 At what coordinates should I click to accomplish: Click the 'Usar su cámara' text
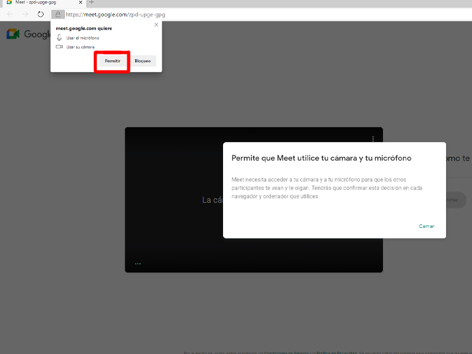pos(80,47)
